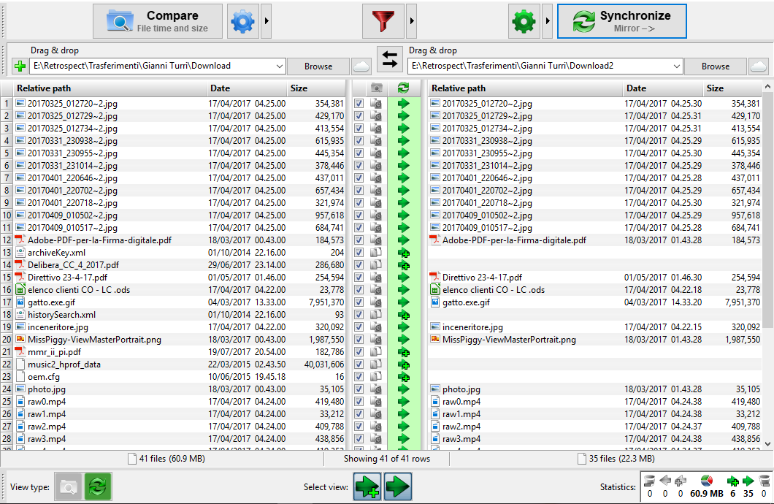Select MissPiggy-ViewMasterPortrait.png in left list
The height and width of the screenshot is (504, 774).
tap(94, 340)
